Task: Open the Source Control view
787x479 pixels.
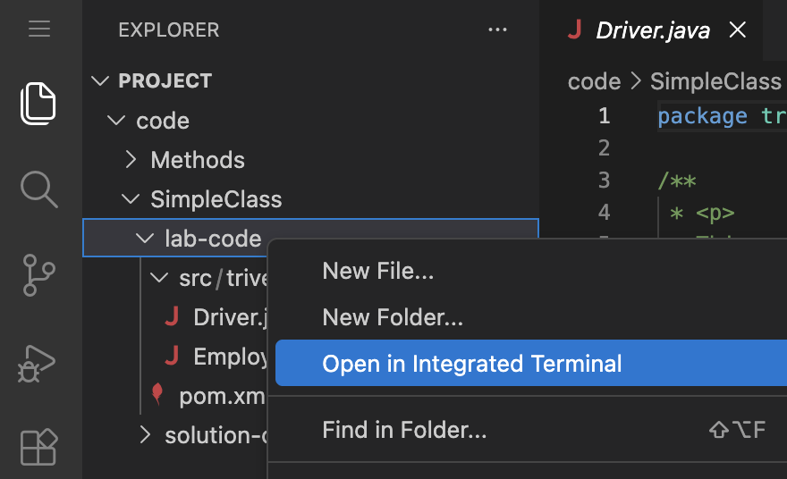Action: click(38, 275)
